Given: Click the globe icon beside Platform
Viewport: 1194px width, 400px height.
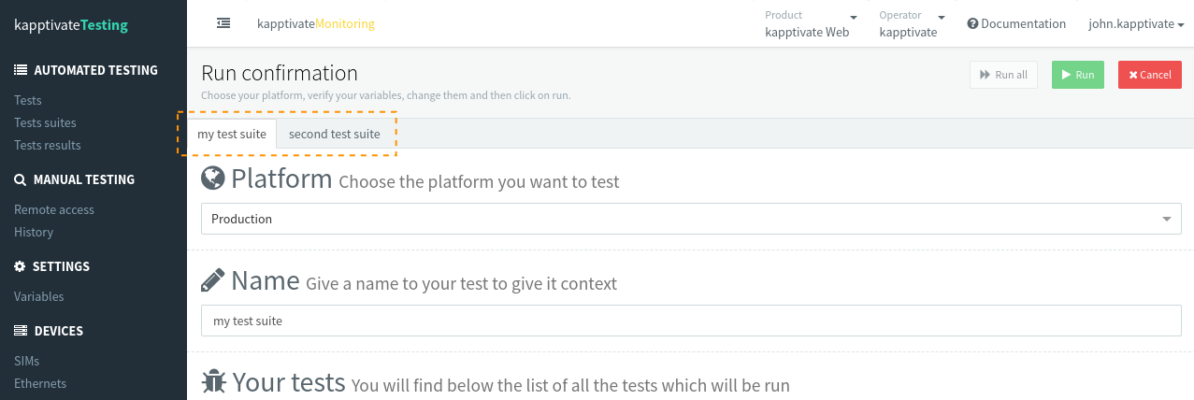Looking at the screenshot, I should 213,178.
